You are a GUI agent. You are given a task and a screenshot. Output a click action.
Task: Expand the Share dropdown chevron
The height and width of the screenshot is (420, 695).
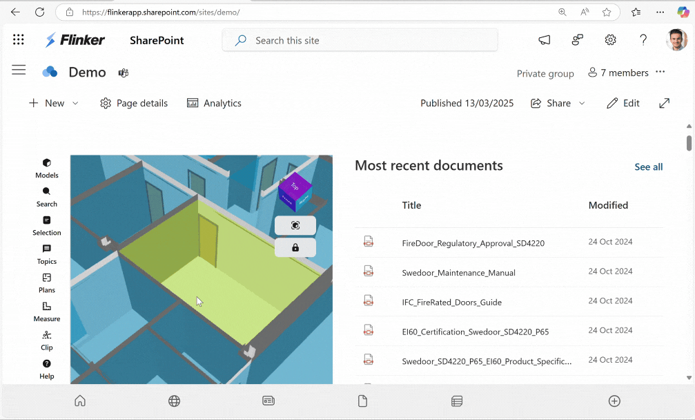pos(582,103)
